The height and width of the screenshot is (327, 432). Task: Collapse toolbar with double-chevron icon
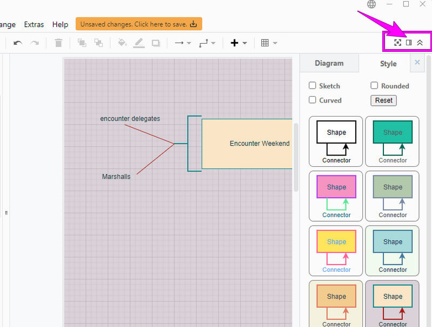pyautogui.click(x=420, y=43)
